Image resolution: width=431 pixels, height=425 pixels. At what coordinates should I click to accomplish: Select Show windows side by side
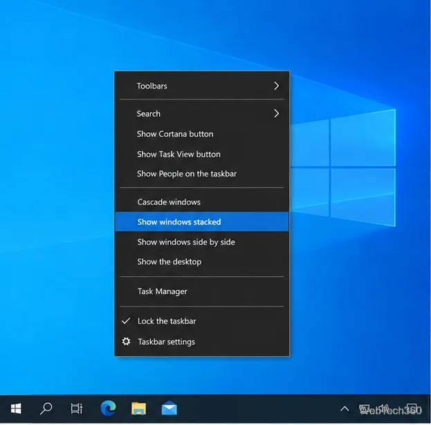202,242
